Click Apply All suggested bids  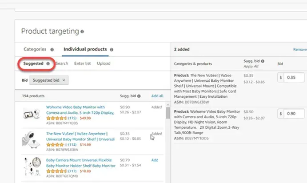point(251,66)
